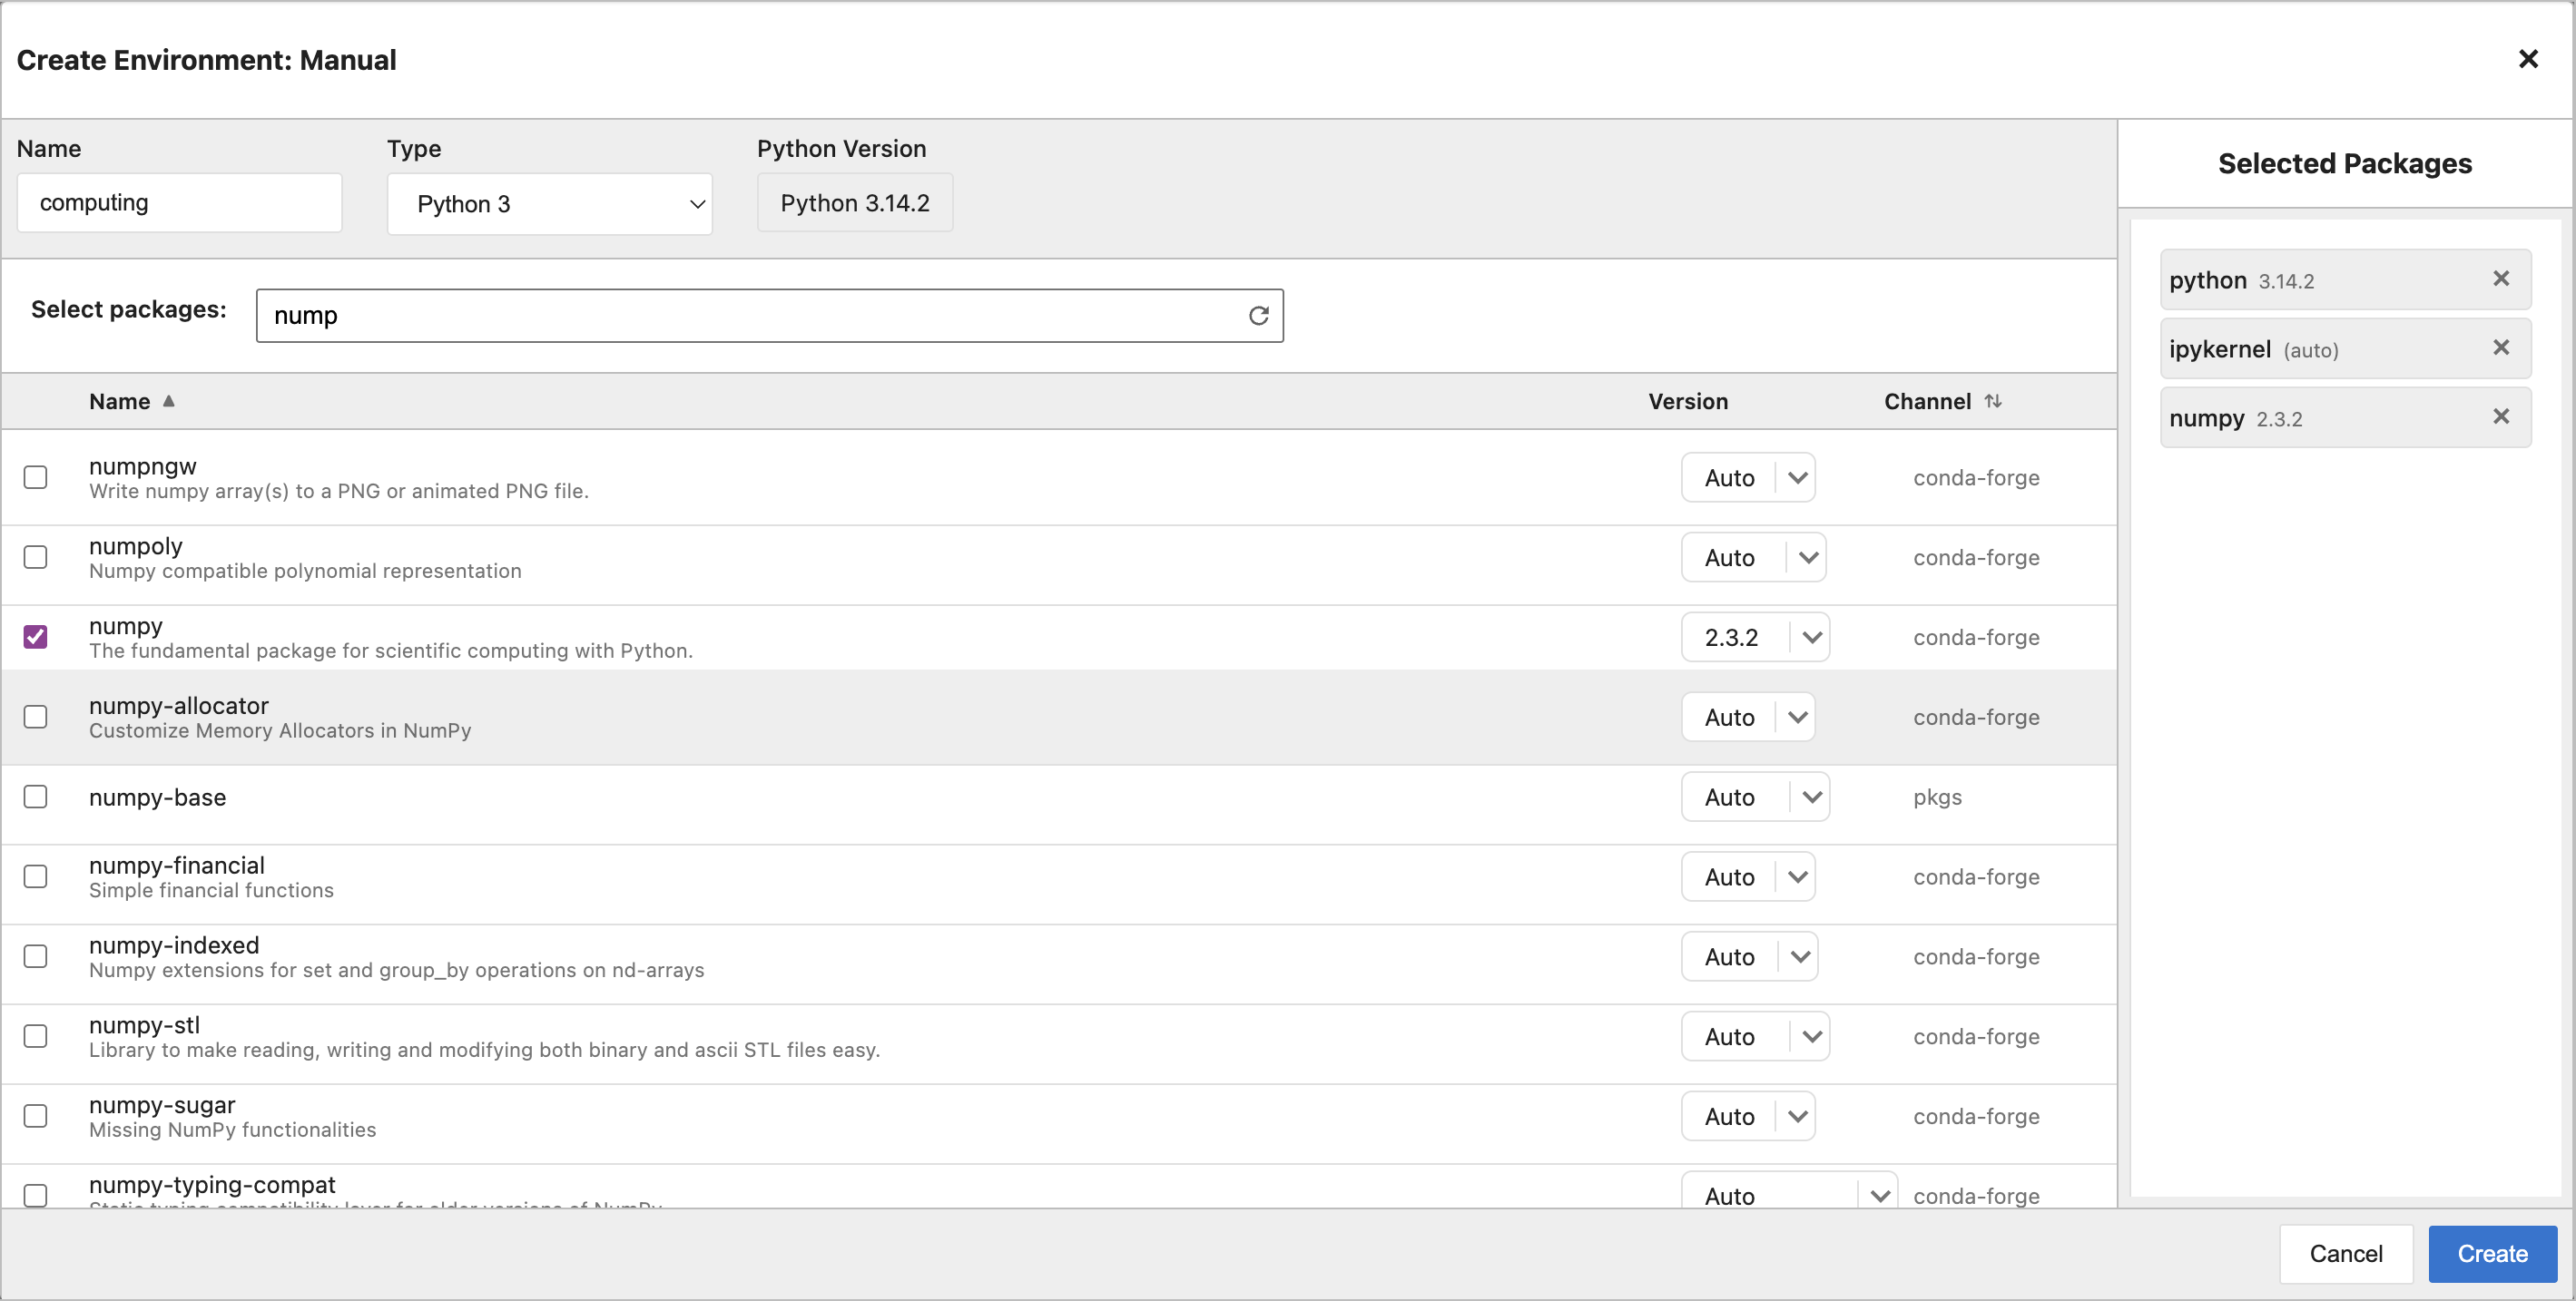Refresh the package list icon
This screenshot has width=2576, height=1301.
coord(1258,316)
